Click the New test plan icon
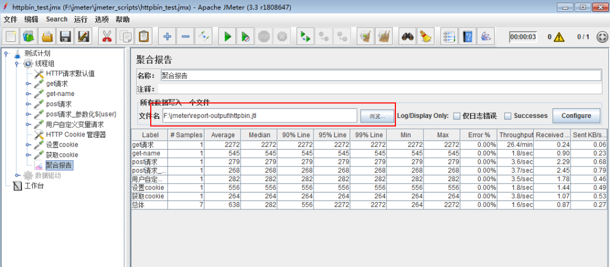Screen dimensions: 610x267 (x=11, y=37)
